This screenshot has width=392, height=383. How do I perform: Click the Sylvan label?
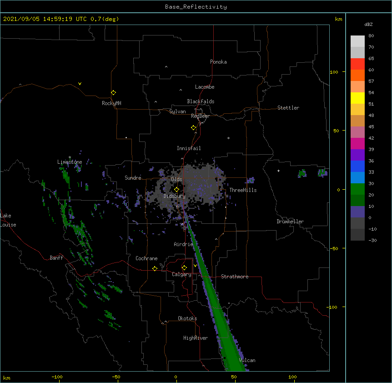click(x=177, y=111)
